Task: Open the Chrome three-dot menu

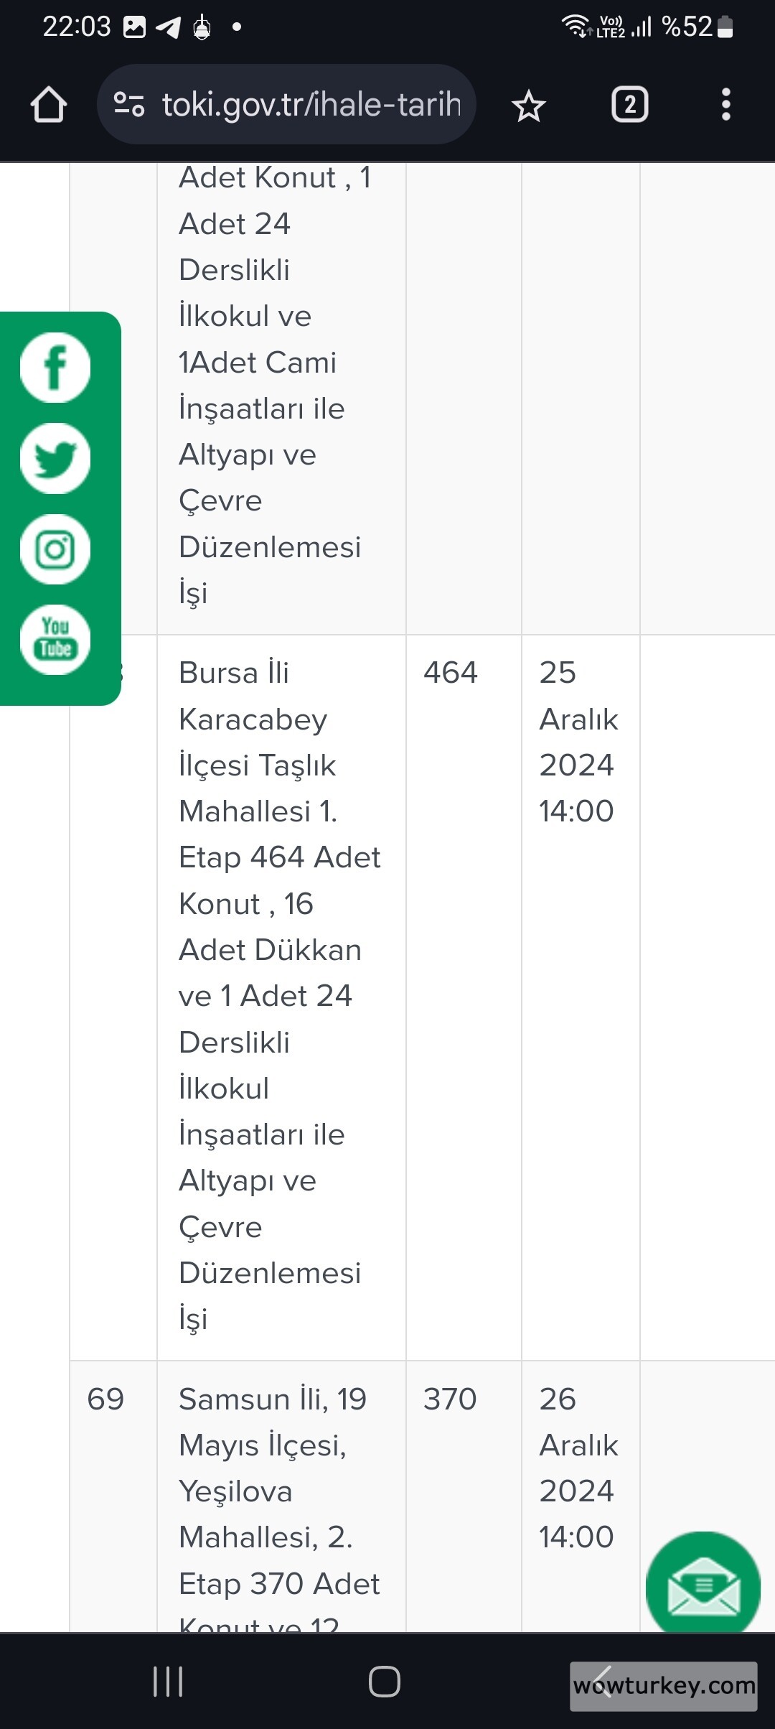Action: [726, 104]
